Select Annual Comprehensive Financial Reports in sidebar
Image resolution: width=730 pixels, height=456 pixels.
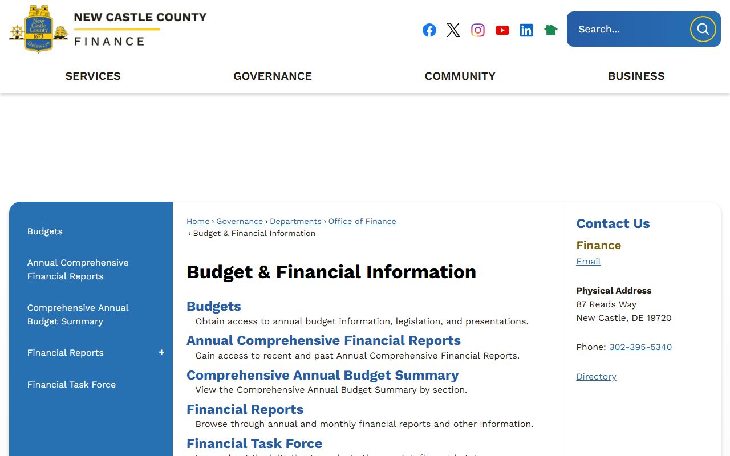pos(78,270)
